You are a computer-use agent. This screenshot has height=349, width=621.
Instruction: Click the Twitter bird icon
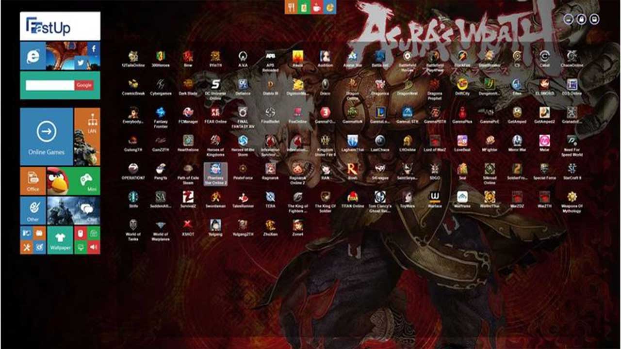[x=80, y=62]
